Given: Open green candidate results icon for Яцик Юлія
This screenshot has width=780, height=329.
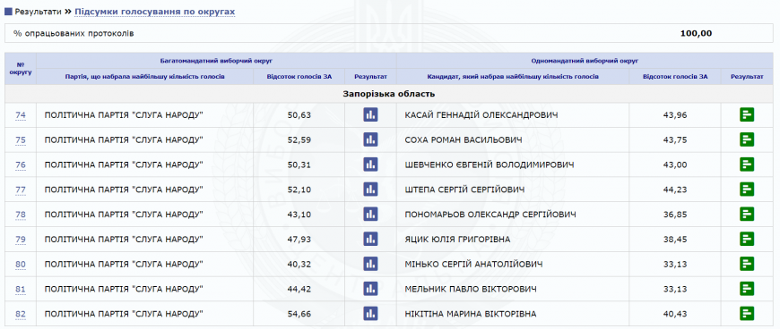Looking at the screenshot, I should point(746,239).
